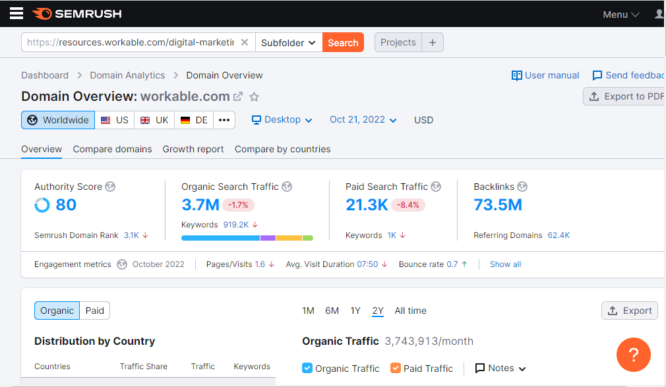Click the Authority Score globe info icon
The height and width of the screenshot is (387, 666).
point(110,187)
